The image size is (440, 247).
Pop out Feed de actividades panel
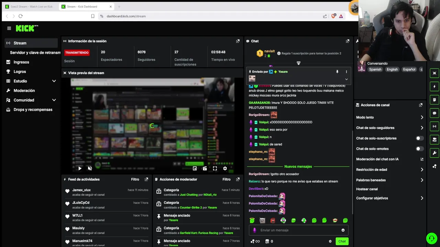[146, 179]
